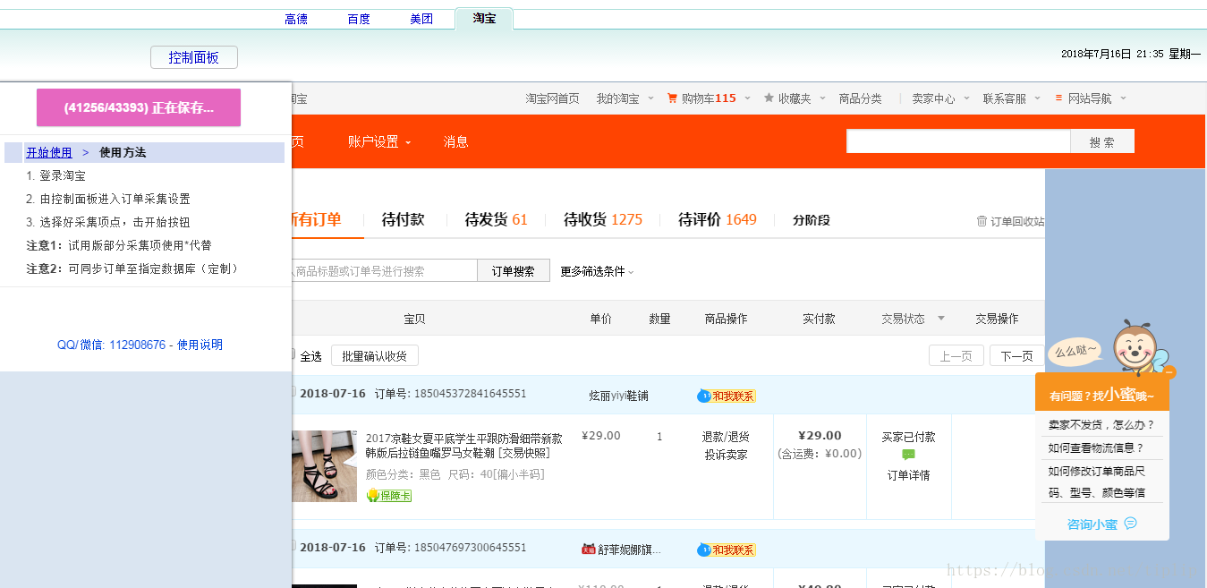Click the orange-bar 搜索 button

pyautogui.click(x=1102, y=141)
